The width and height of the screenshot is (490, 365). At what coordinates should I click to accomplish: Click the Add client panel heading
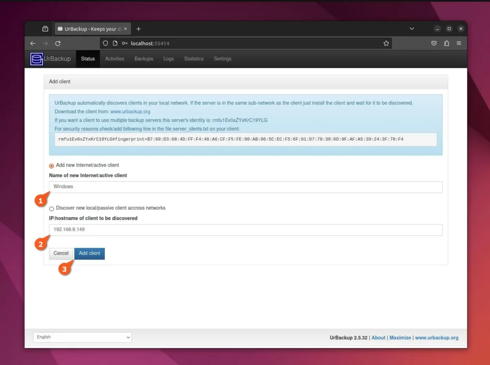tap(60, 81)
